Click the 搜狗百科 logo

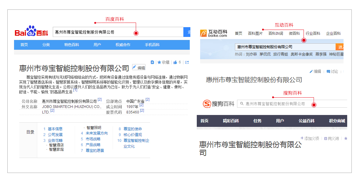pos(218,104)
